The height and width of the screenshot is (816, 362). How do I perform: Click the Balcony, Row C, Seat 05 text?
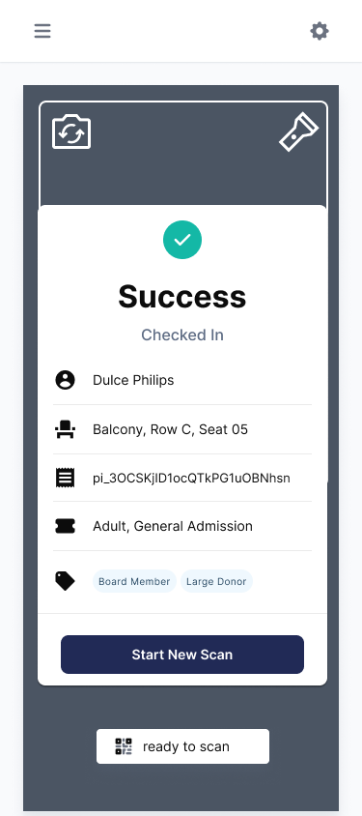tap(170, 430)
